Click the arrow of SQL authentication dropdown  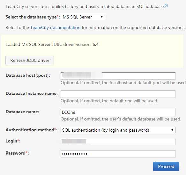(x=172, y=130)
